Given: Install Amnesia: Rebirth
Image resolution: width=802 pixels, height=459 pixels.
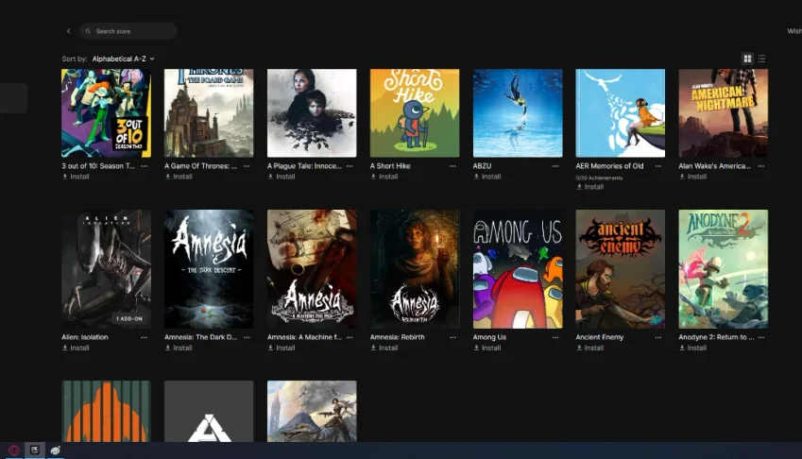Looking at the screenshot, I should pos(384,348).
